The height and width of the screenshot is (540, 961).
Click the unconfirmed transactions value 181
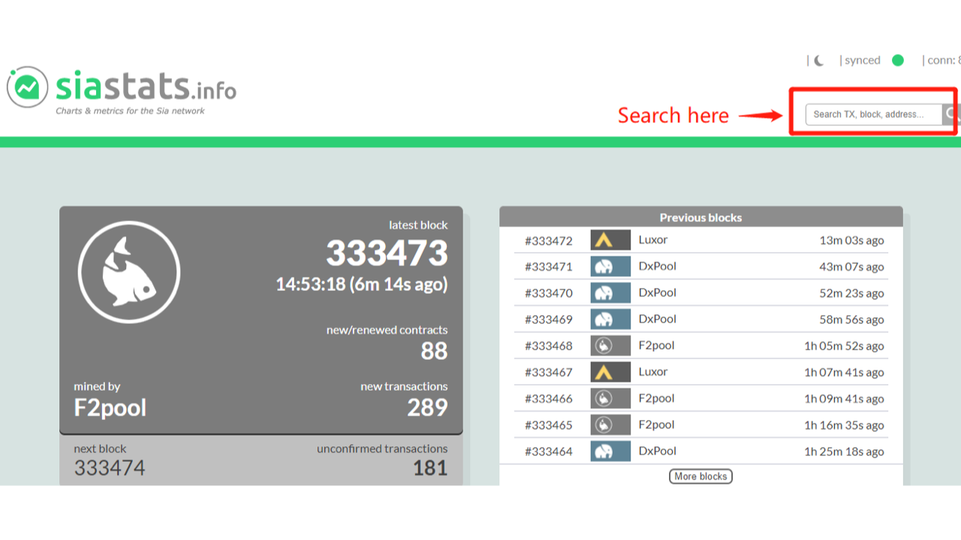(x=430, y=468)
